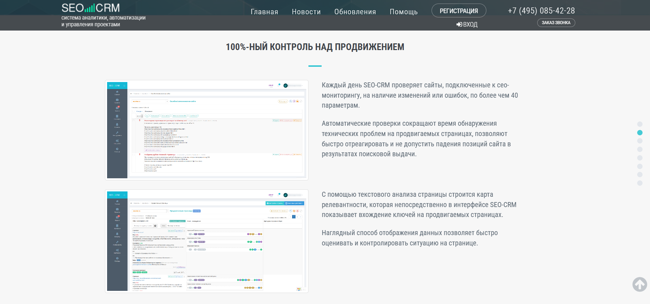Jump to the fifth section navigation dot
Viewport: 650px width, 304px height.
640,158
